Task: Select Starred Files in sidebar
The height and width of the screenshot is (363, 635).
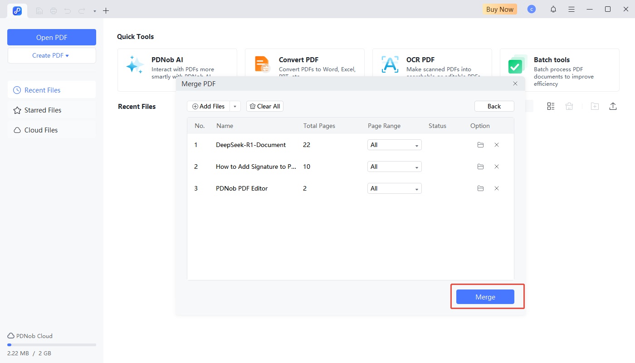Action: point(43,110)
